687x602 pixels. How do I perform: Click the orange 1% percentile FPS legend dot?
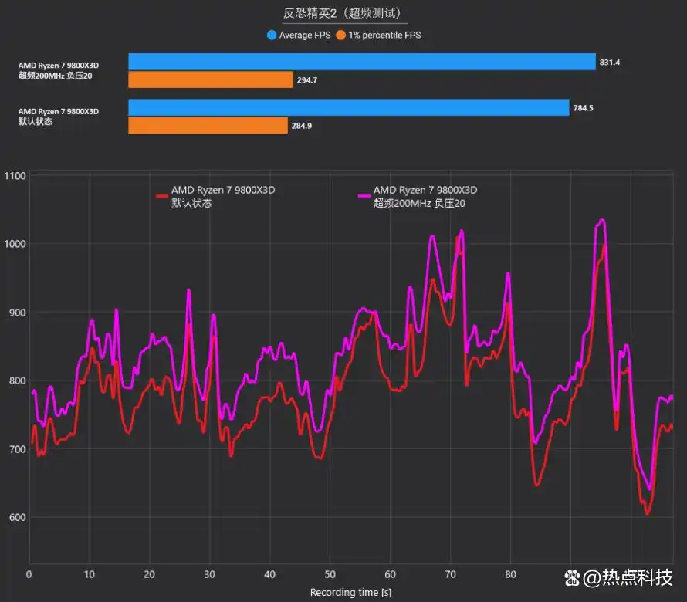click(x=340, y=35)
